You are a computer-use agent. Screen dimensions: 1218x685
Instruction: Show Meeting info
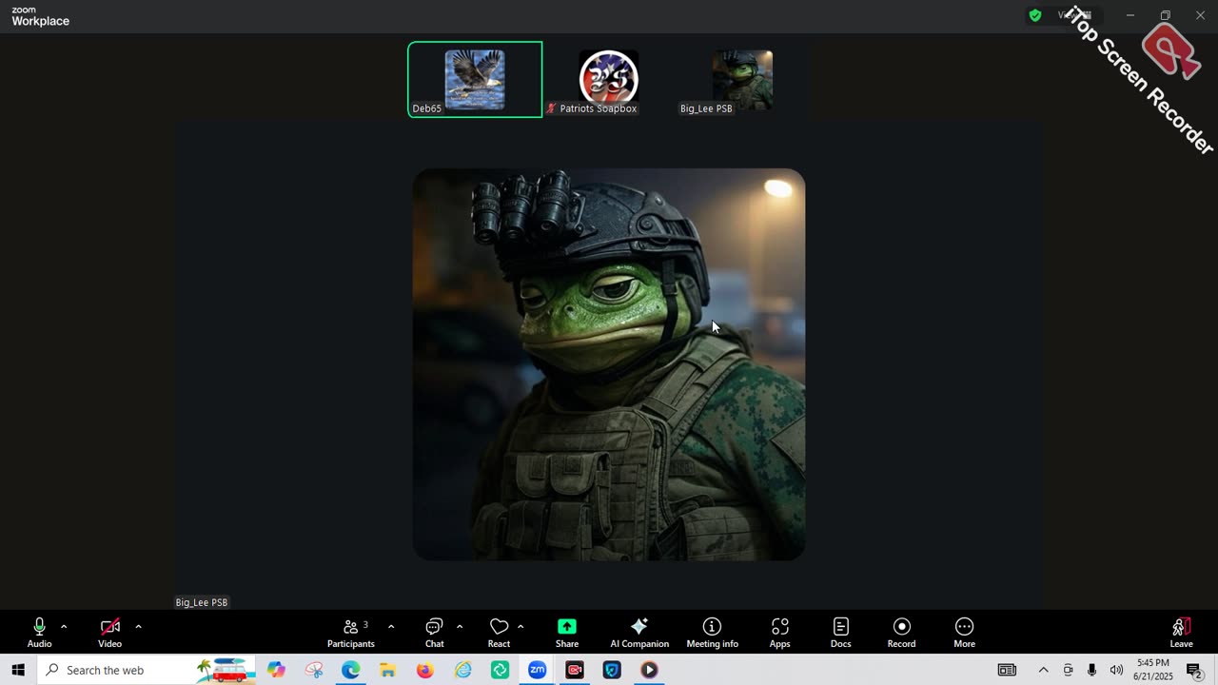pos(712,632)
